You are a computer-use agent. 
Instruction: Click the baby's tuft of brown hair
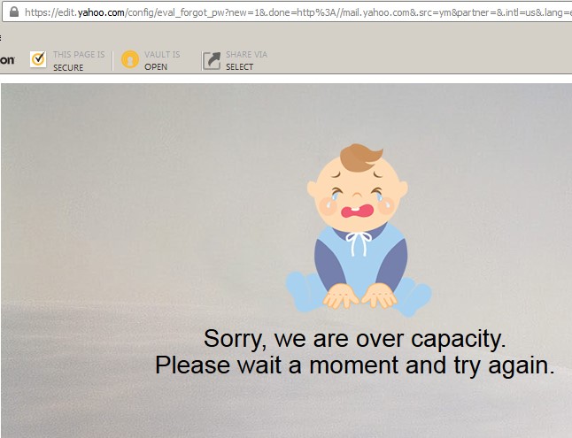pyautogui.click(x=361, y=158)
